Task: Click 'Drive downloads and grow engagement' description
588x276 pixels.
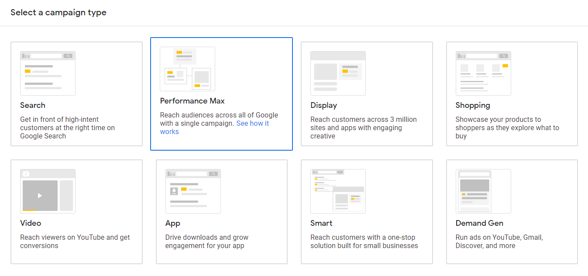Action: [x=207, y=241]
